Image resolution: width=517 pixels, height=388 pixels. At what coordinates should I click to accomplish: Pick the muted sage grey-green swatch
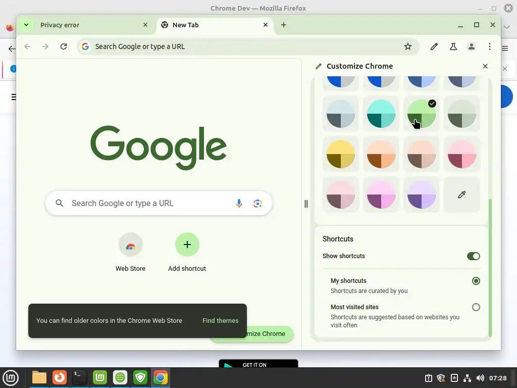[x=461, y=114]
